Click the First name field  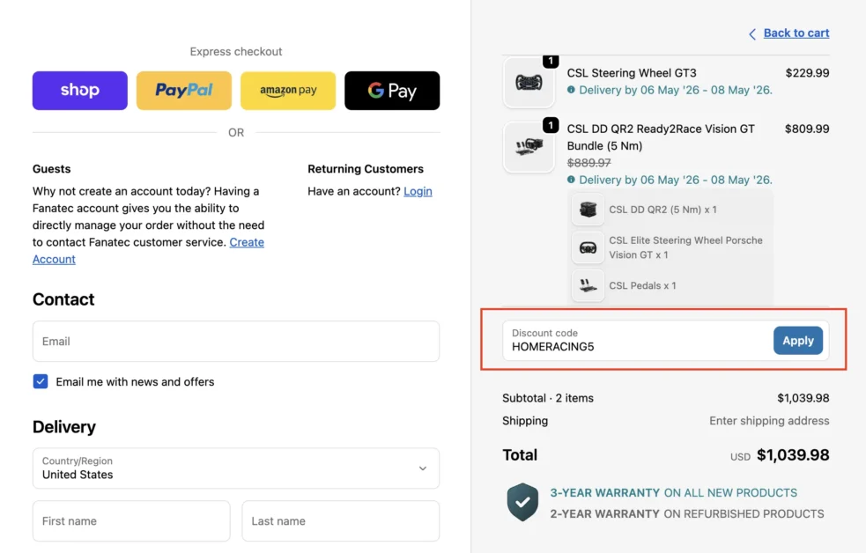click(x=131, y=521)
